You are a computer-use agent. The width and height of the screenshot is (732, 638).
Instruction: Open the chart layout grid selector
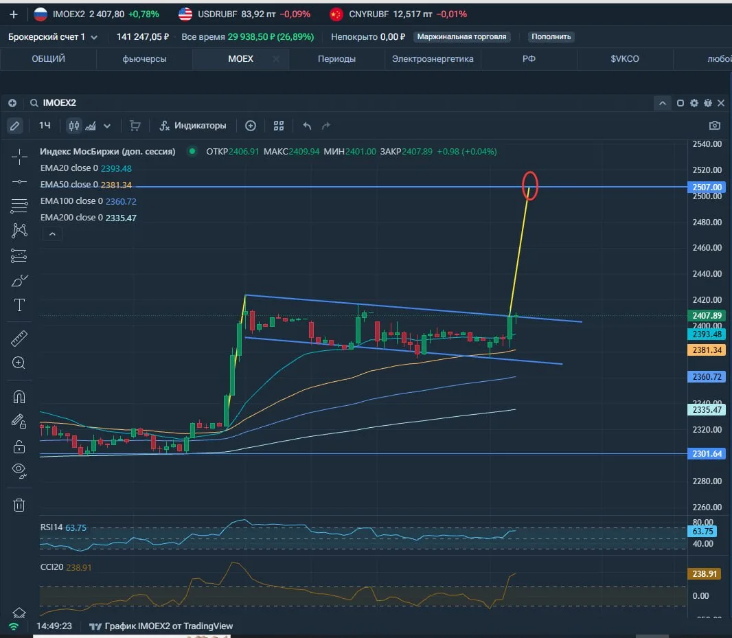pyautogui.click(x=279, y=126)
